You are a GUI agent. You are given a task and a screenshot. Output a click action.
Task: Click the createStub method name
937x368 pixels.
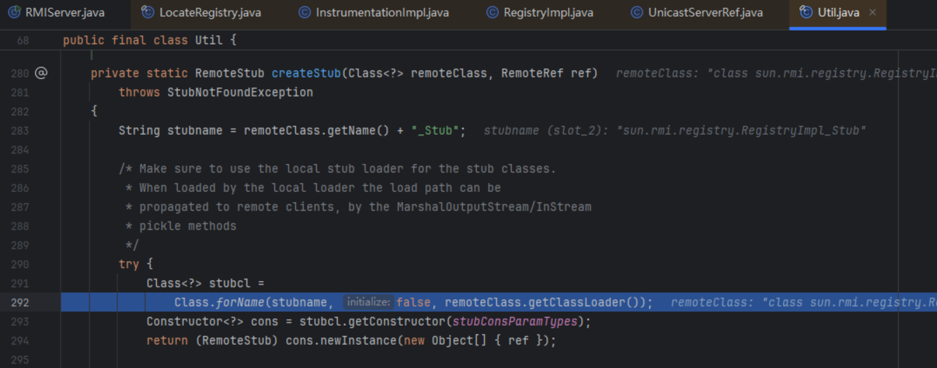tap(306, 73)
